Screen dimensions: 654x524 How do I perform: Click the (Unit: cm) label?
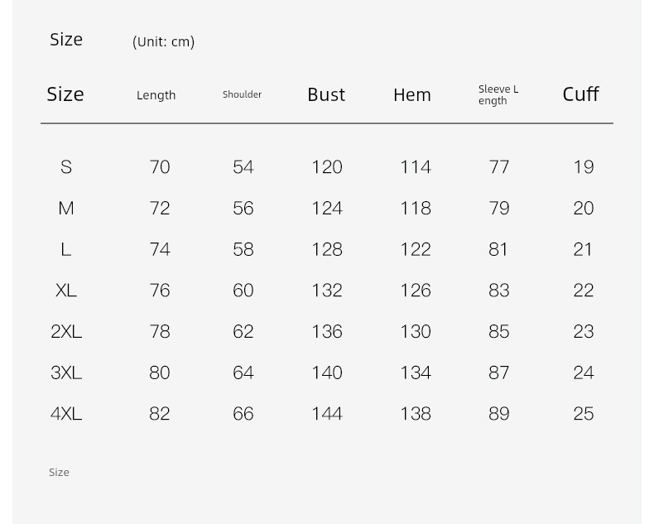164,41
